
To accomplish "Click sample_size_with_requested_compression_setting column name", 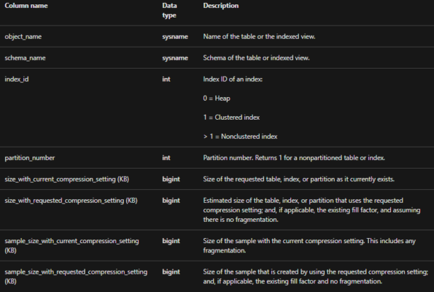I will point(76,277).
